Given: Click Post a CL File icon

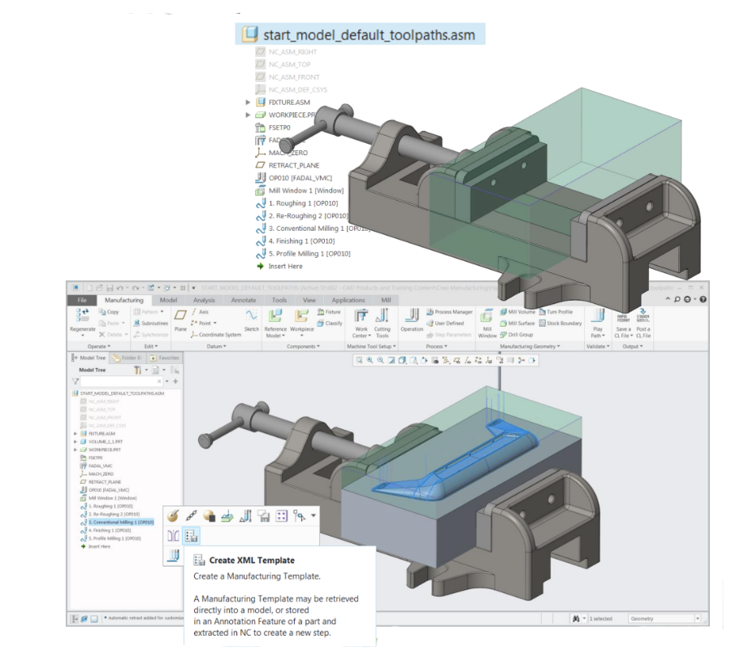Looking at the screenshot, I should [x=643, y=315].
